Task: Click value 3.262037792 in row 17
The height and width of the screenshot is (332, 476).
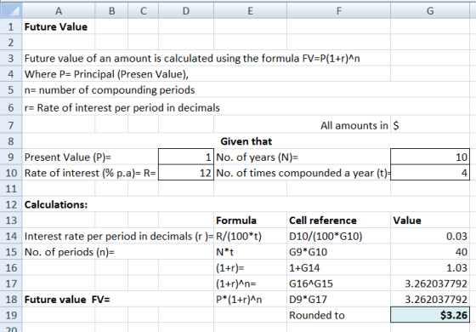Action: point(430,283)
